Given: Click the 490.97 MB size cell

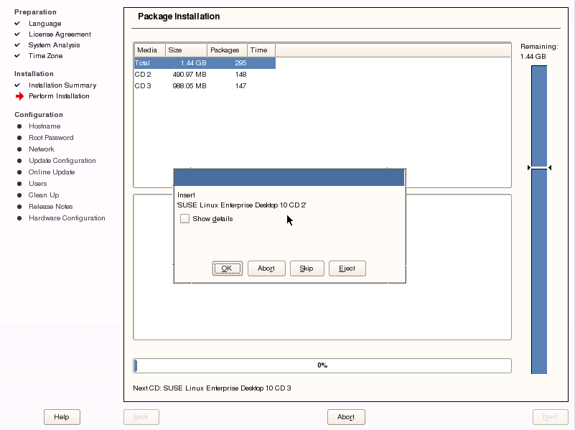Looking at the screenshot, I should [x=190, y=75].
